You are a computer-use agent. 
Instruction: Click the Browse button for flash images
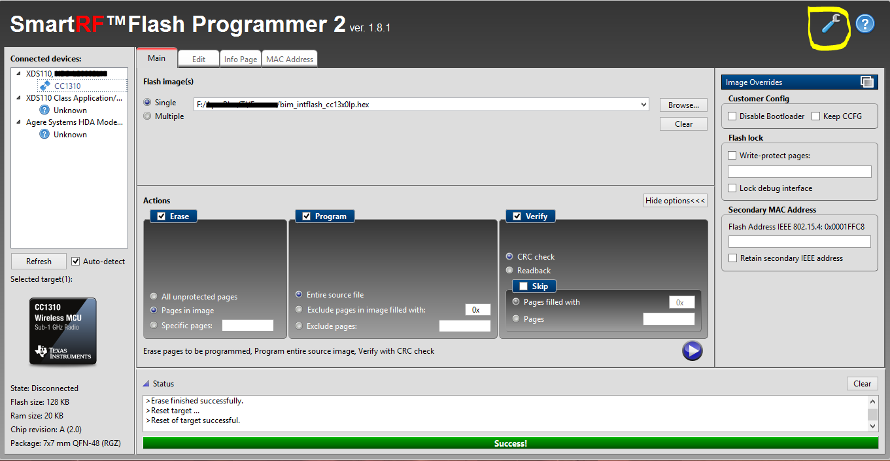click(x=683, y=105)
